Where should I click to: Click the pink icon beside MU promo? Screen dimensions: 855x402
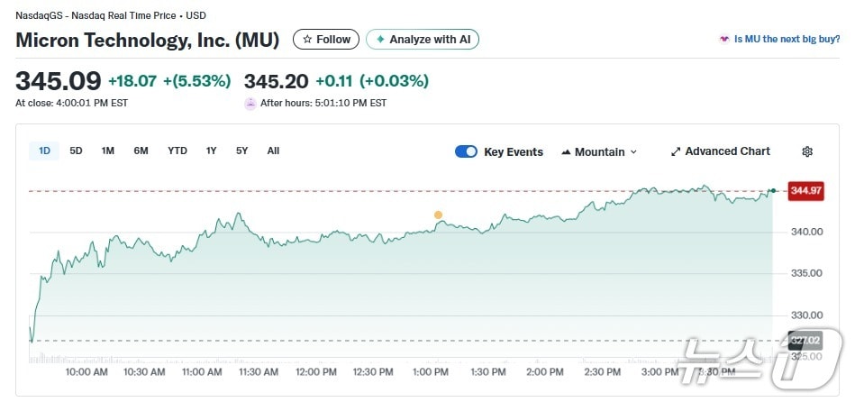723,40
